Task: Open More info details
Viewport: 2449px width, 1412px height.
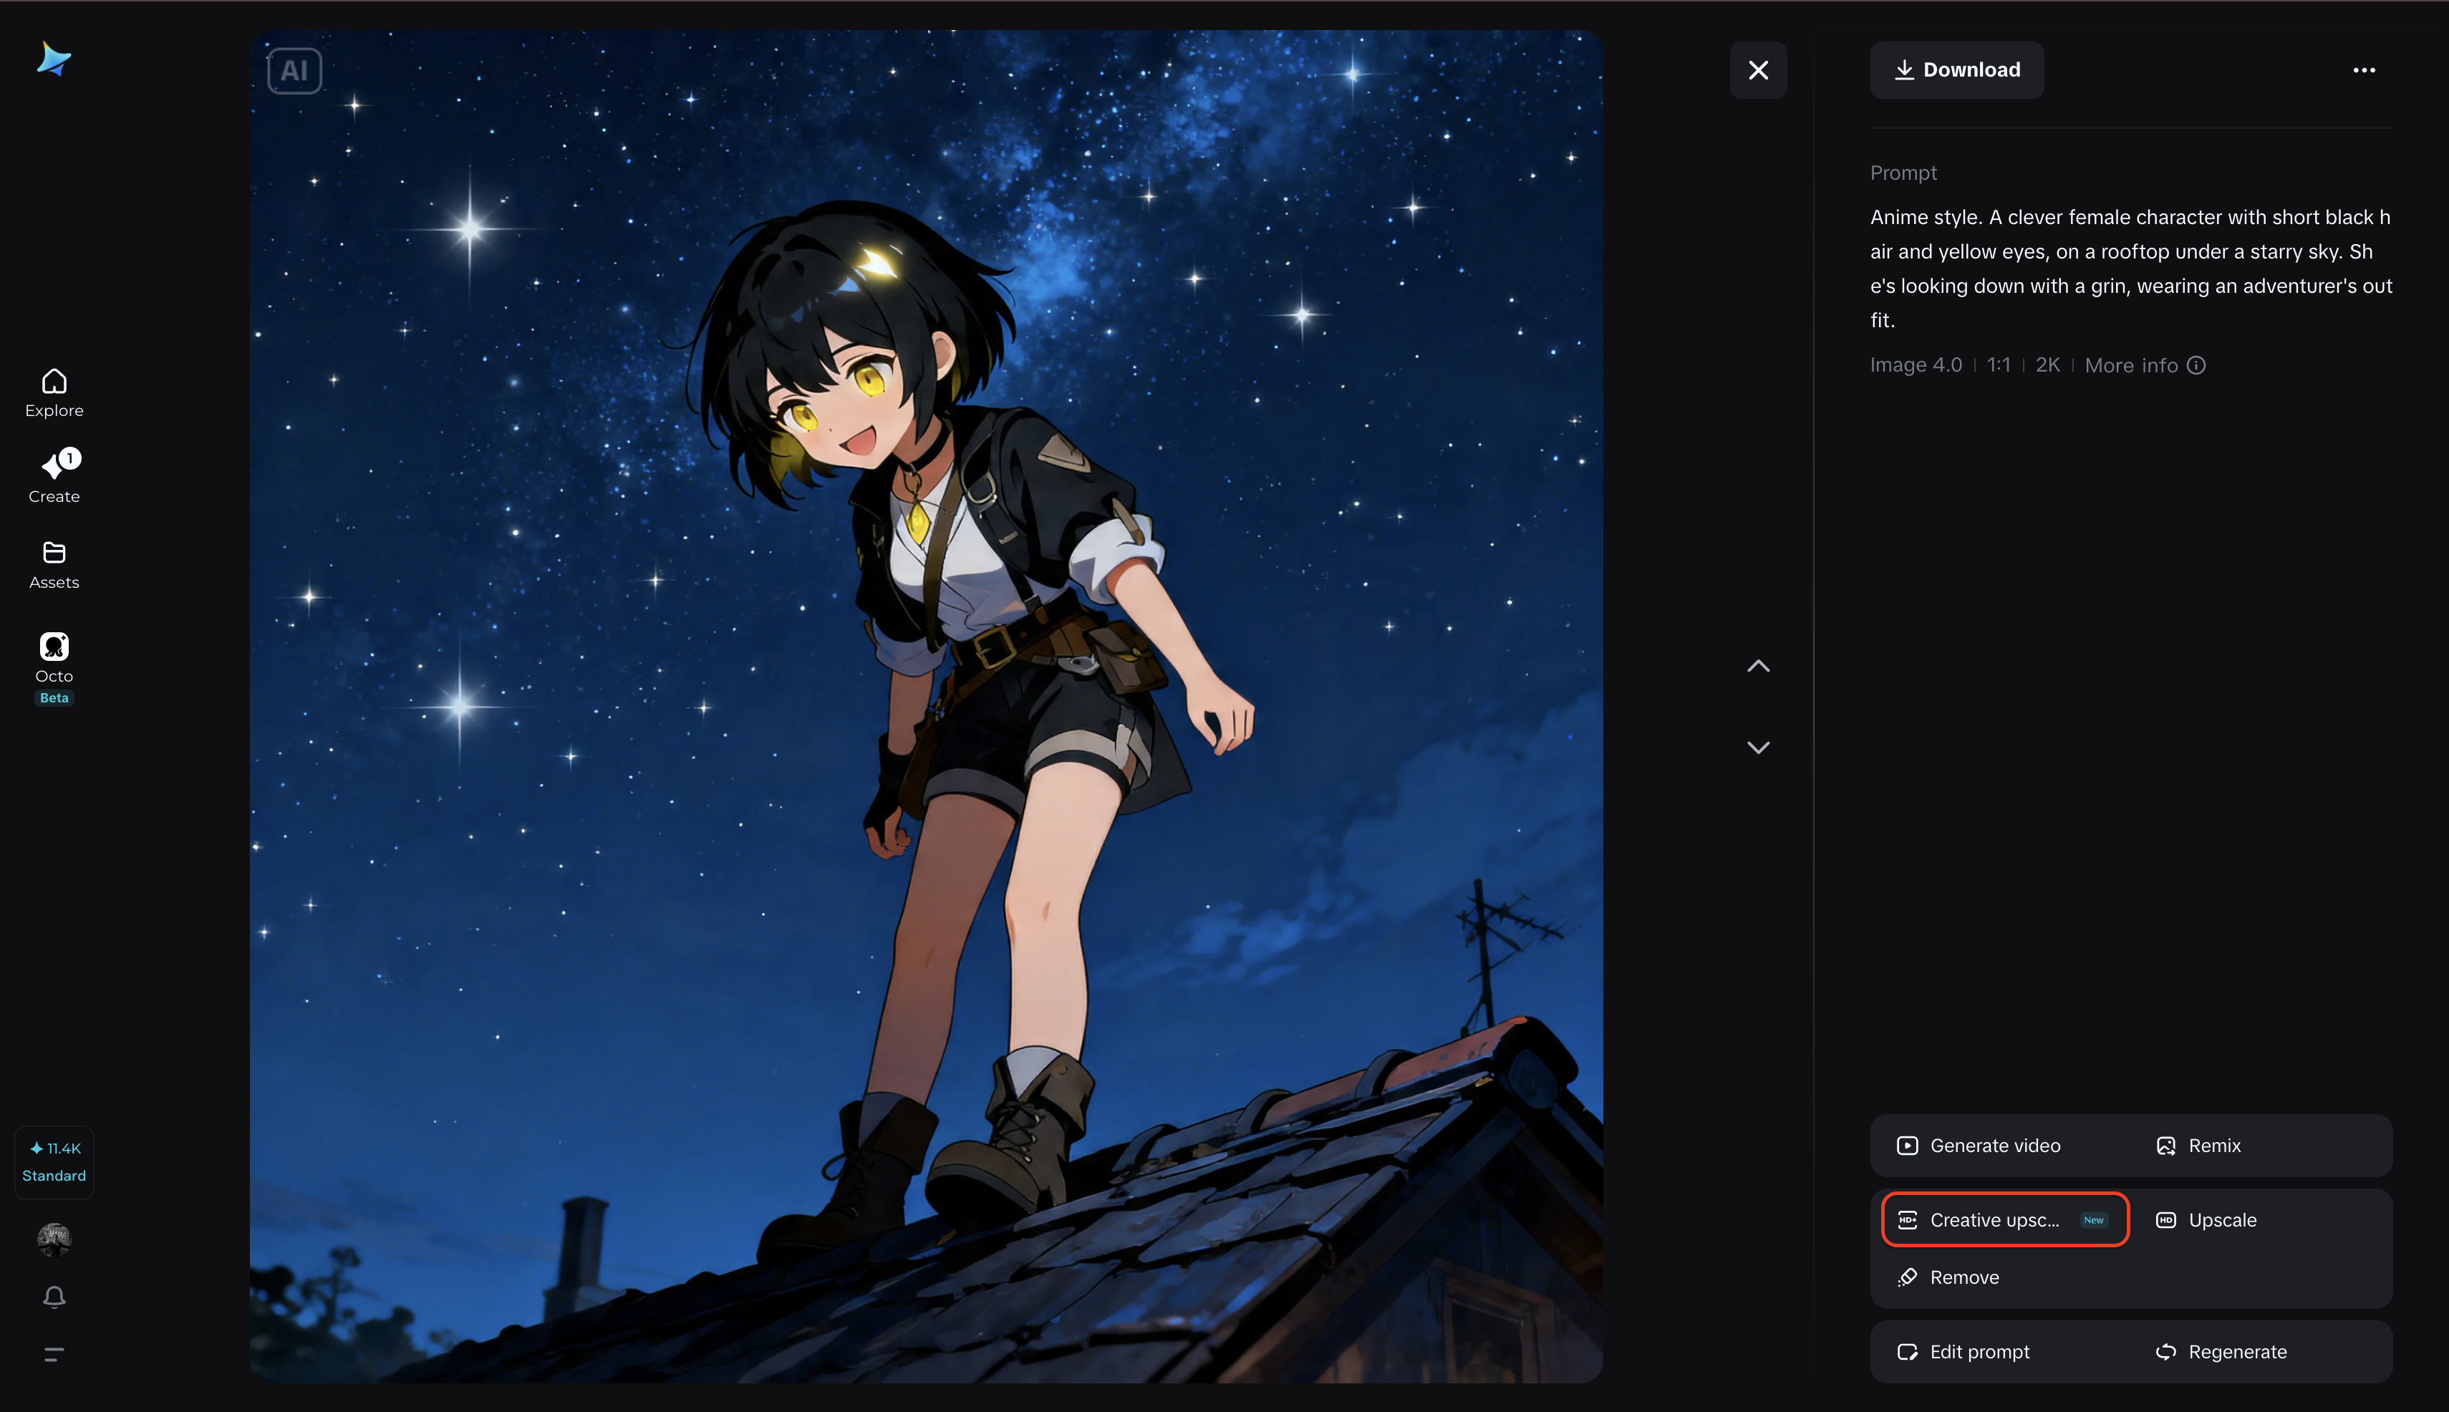Action: click(x=2145, y=366)
